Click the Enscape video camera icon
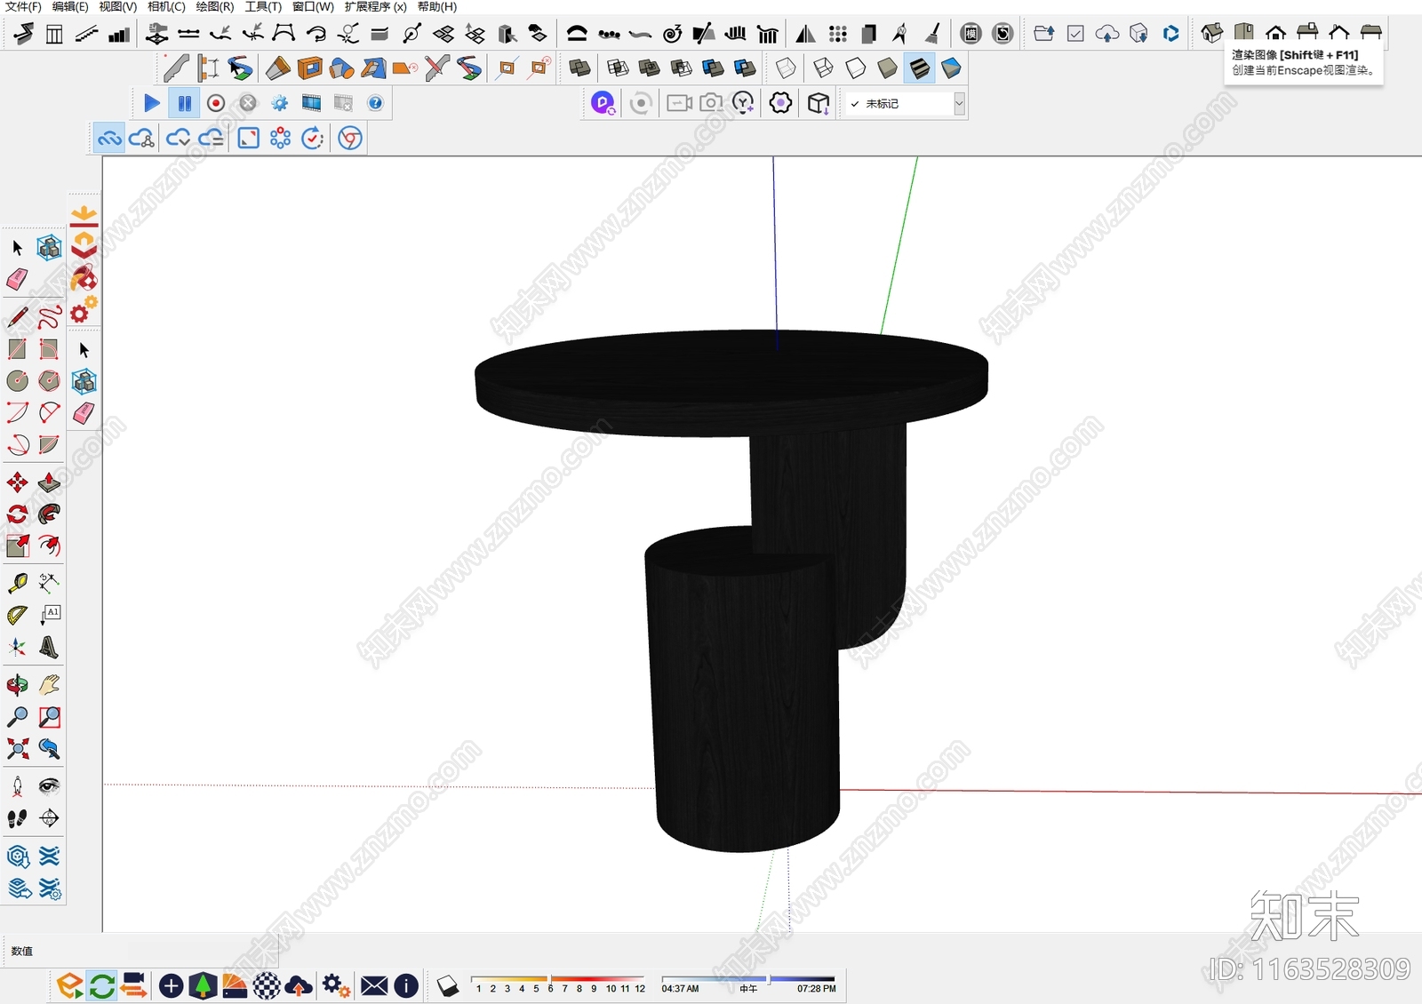Screen dimensions: 1422x1004 click(679, 103)
